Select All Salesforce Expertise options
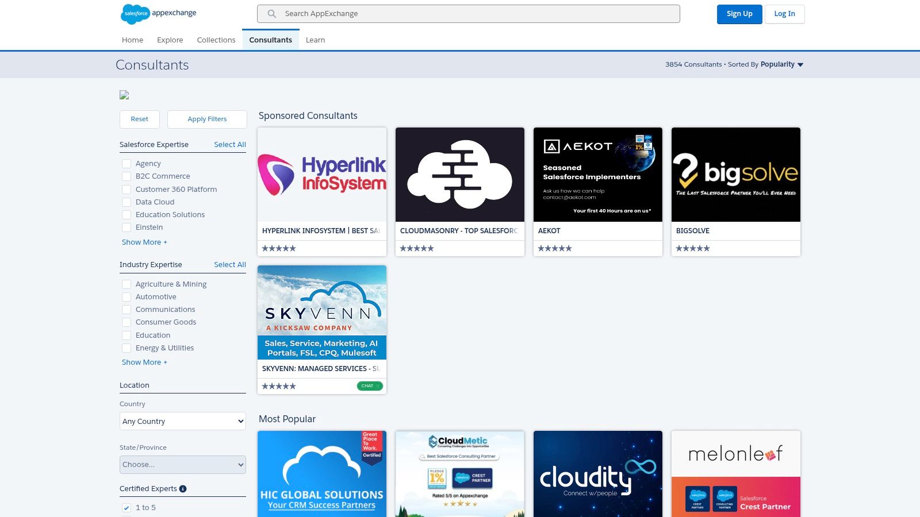The width and height of the screenshot is (920, 517). coord(229,144)
